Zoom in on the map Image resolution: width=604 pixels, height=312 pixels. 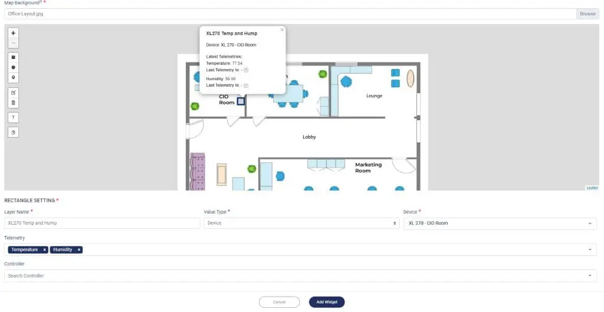coord(14,34)
